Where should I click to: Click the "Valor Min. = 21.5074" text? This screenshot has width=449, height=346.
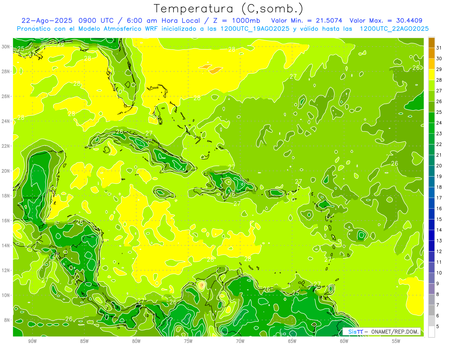point(307,21)
